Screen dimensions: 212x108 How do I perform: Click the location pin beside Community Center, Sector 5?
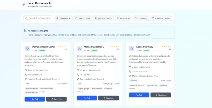78,79
